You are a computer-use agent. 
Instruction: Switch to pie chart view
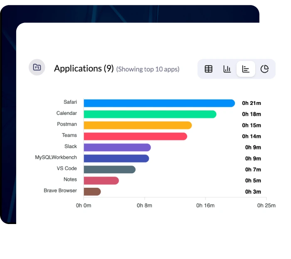tap(264, 69)
